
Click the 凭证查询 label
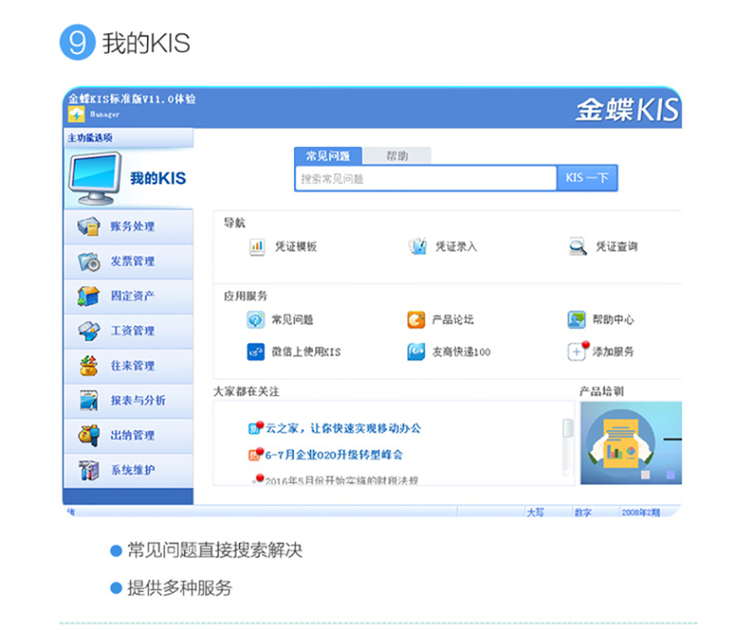click(617, 246)
